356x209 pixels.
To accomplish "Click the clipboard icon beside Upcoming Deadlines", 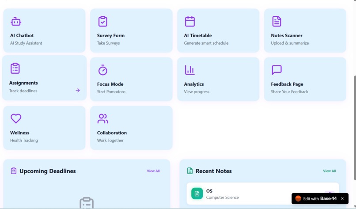I will click(x=14, y=171).
